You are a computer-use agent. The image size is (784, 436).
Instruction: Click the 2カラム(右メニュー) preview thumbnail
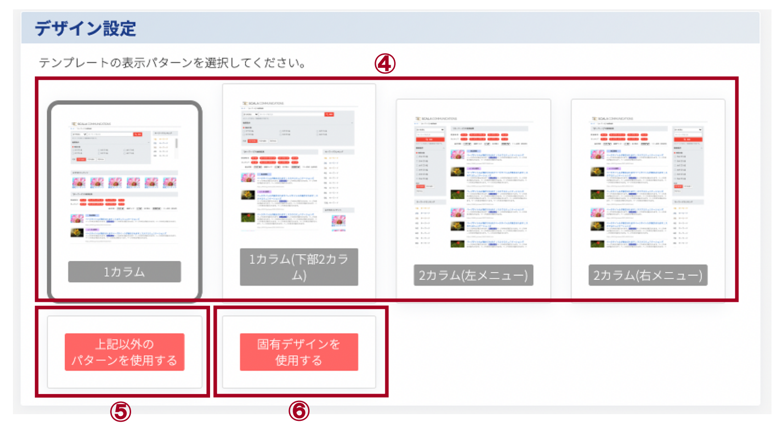point(648,183)
